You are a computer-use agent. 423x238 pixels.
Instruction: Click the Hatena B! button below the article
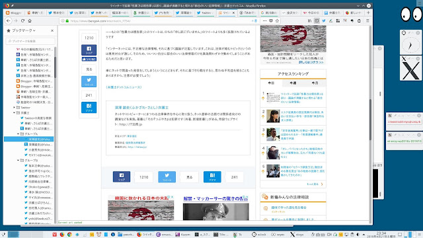pyautogui.click(x=212, y=177)
